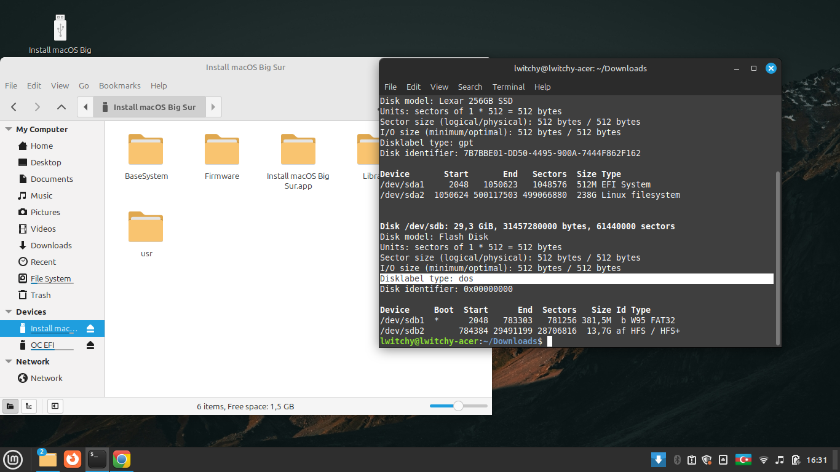
Task: Click the Google Chrome taskbar icon
Action: point(122,459)
